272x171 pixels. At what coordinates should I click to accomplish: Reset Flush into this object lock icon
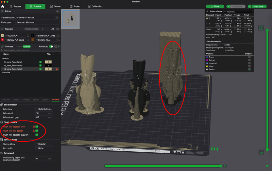tap(34, 131)
